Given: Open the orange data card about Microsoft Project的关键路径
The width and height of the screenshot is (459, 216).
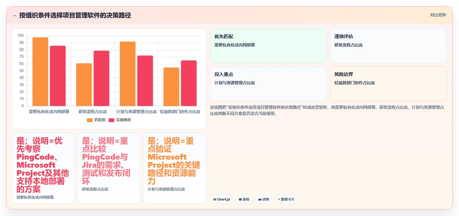Looking at the screenshot, I should [x=175, y=168].
